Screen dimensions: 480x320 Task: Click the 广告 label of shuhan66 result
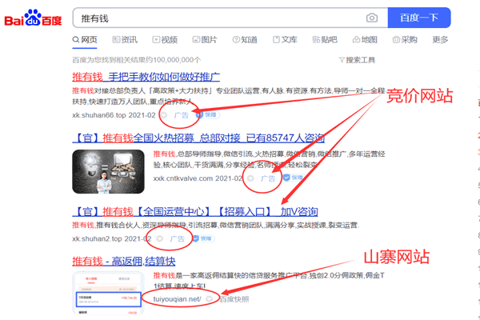(182, 115)
